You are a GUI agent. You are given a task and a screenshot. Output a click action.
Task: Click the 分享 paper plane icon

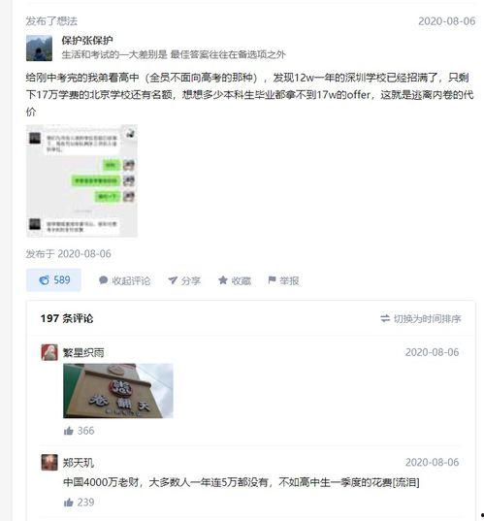point(173,280)
